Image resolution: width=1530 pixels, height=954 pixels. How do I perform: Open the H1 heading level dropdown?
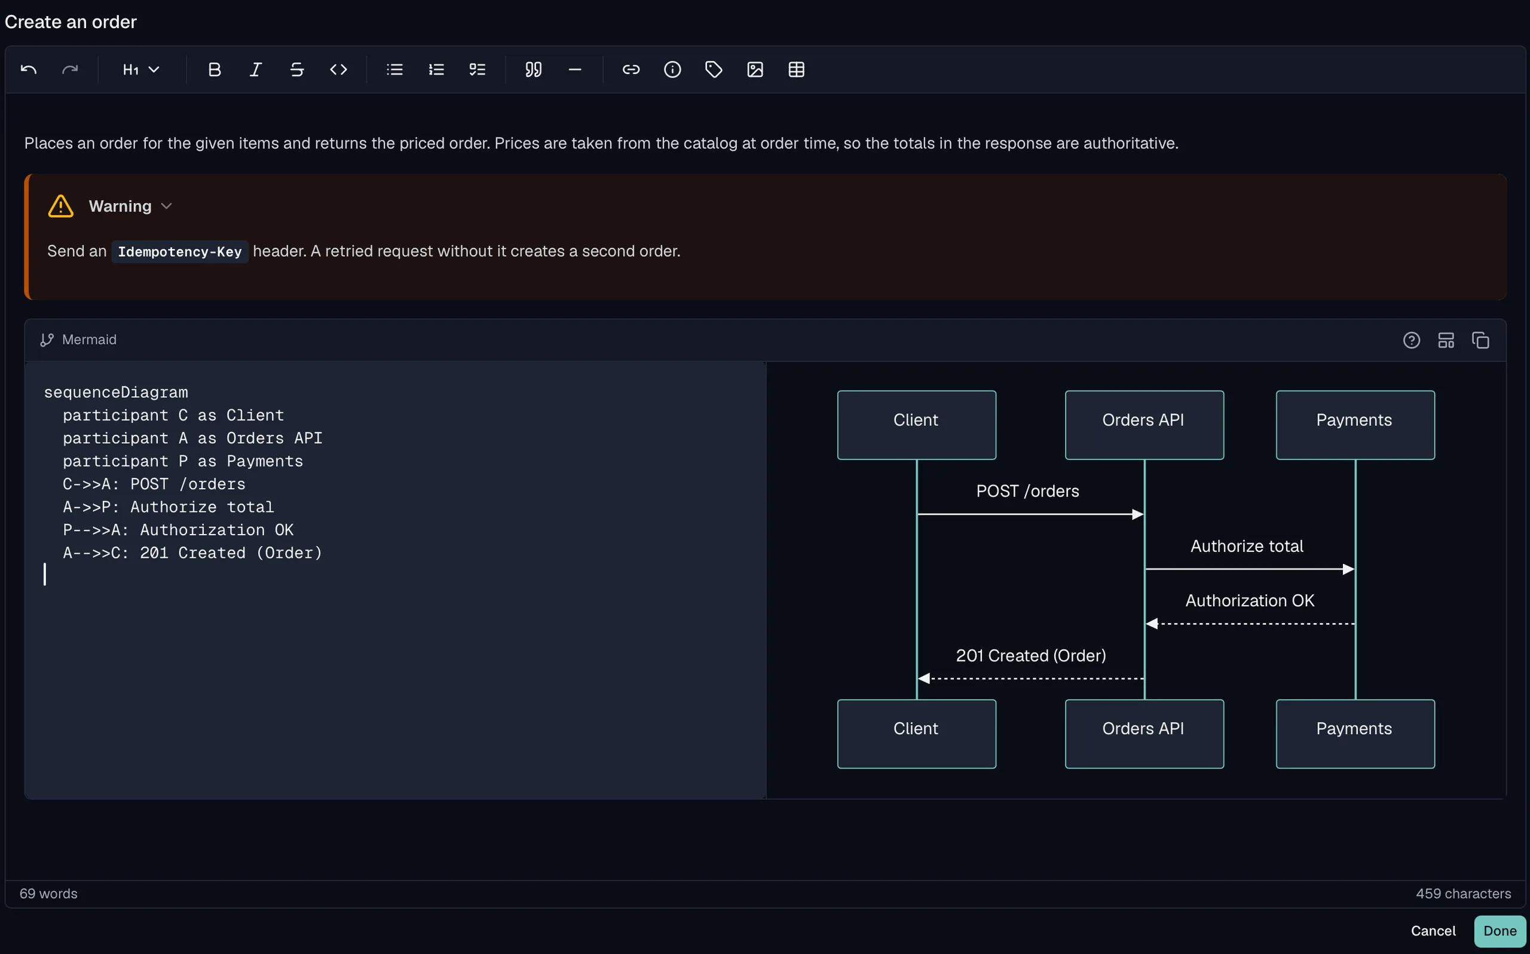pyautogui.click(x=141, y=69)
